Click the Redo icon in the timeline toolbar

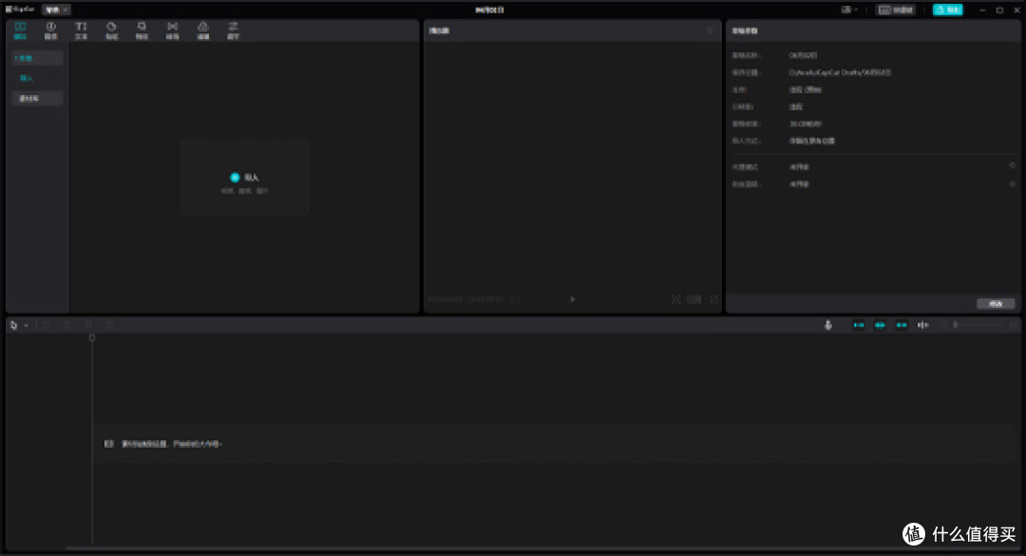tap(67, 325)
